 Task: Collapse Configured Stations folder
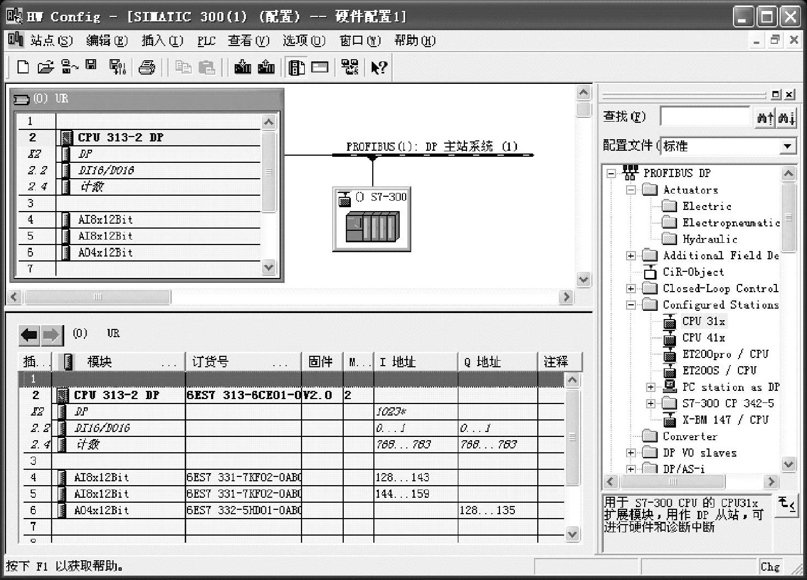click(631, 305)
